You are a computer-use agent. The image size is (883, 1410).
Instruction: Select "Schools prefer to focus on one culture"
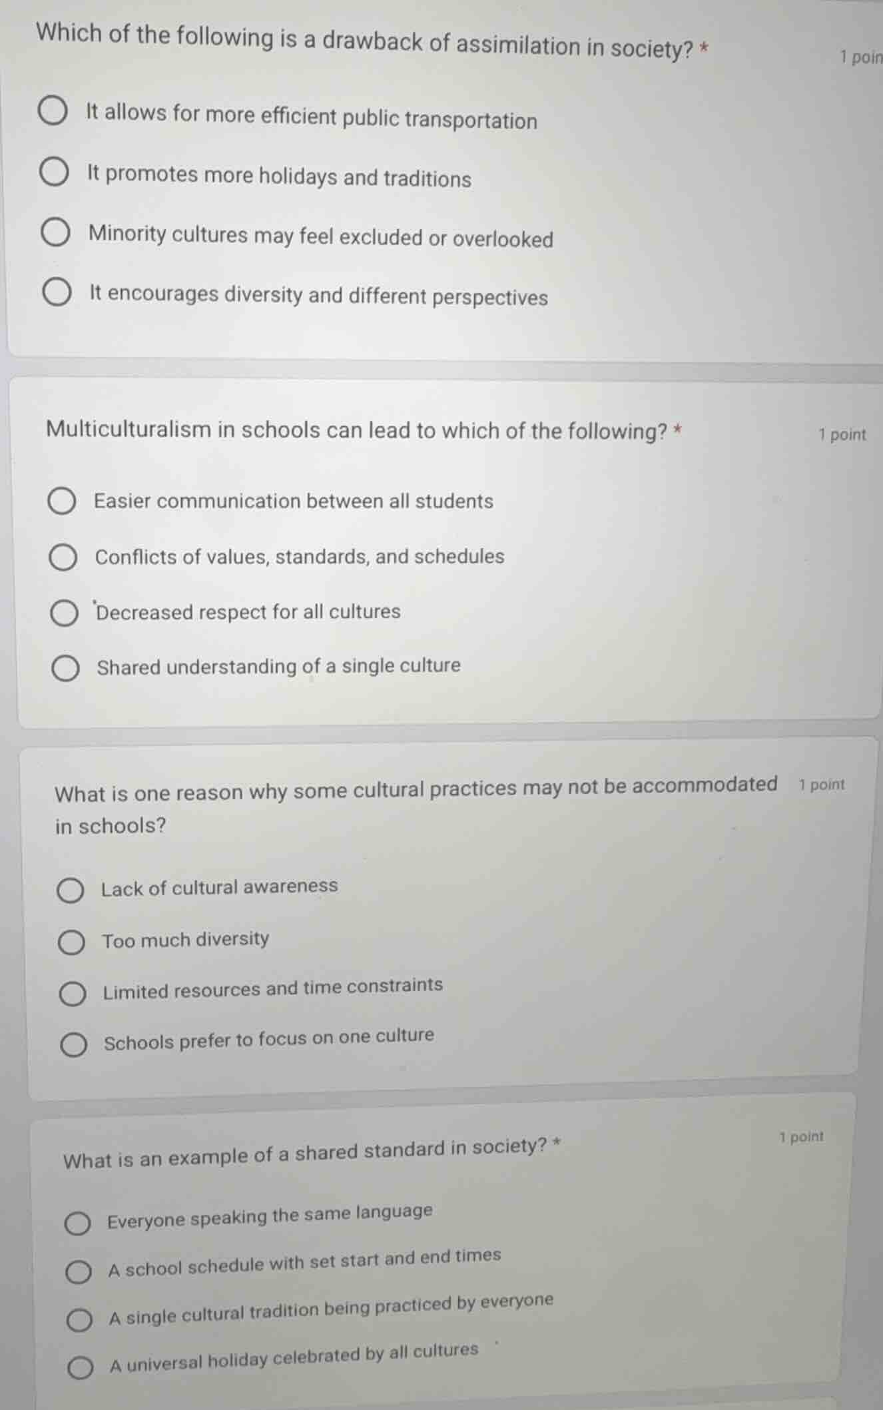click(x=75, y=1044)
